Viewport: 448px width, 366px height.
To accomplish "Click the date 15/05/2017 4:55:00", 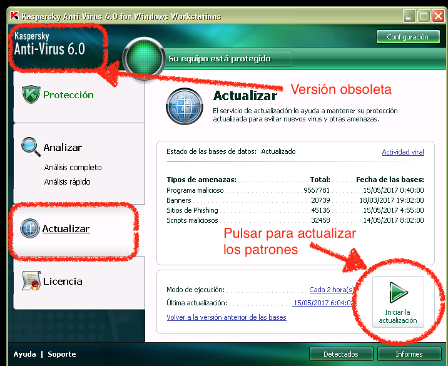I will pyautogui.click(x=394, y=210).
